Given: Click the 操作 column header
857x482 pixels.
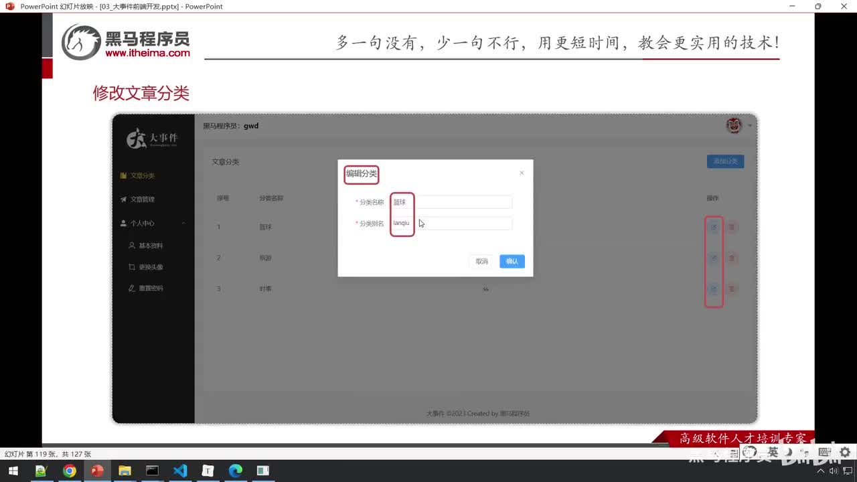Looking at the screenshot, I should [712, 198].
